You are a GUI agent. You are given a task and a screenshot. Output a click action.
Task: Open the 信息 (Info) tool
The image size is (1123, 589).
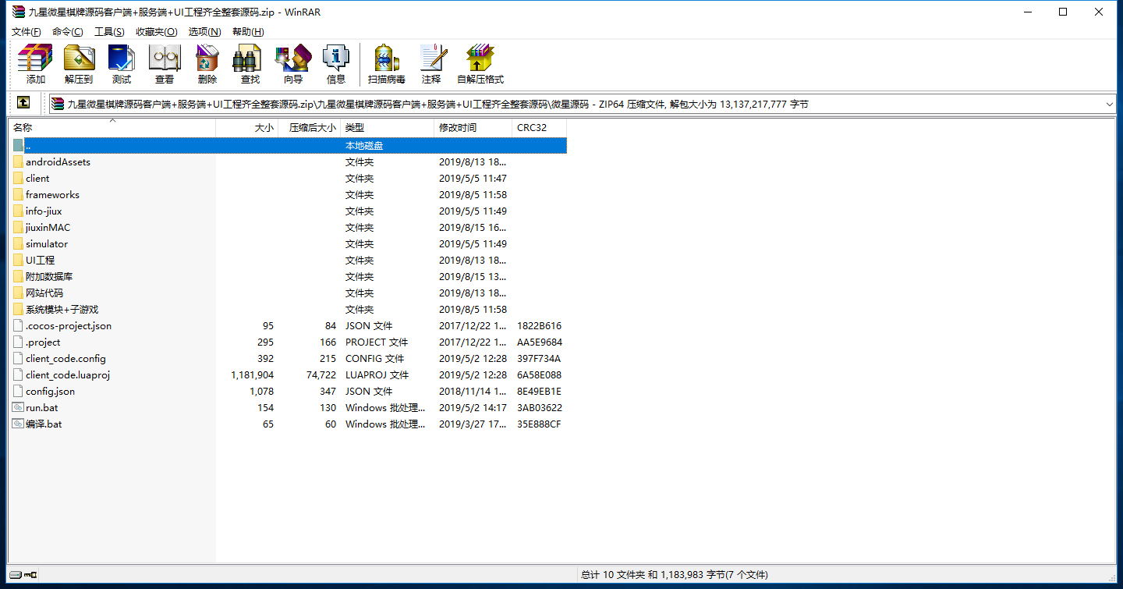click(x=335, y=63)
